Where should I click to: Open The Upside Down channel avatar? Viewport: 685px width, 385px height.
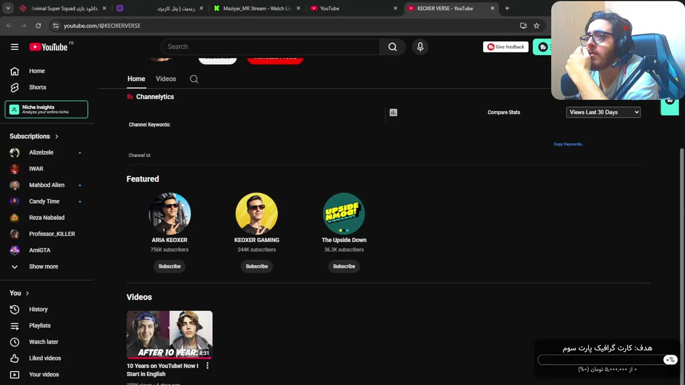344,214
